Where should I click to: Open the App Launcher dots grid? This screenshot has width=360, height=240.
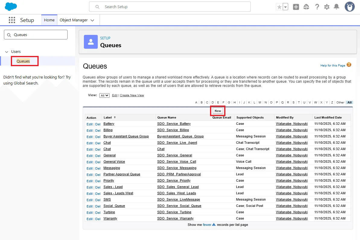pos(12,20)
